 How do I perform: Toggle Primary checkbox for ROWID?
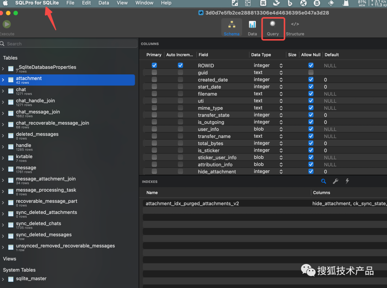pyautogui.click(x=154, y=65)
